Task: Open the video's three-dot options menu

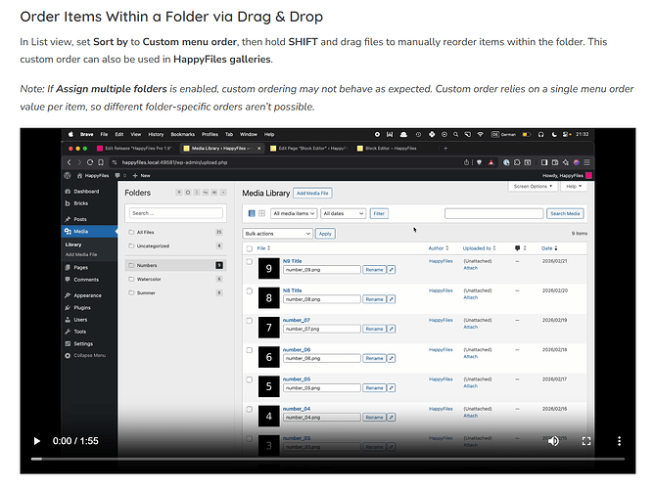Action: point(619,441)
